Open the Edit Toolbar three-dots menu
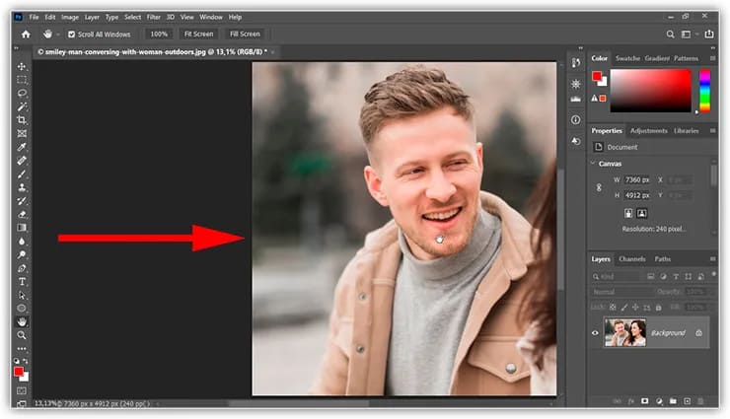Image resolution: width=730 pixels, height=419 pixels. [x=22, y=348]
